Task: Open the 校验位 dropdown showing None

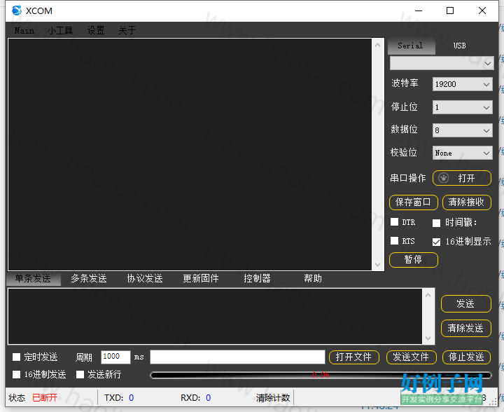Action: 462,153
